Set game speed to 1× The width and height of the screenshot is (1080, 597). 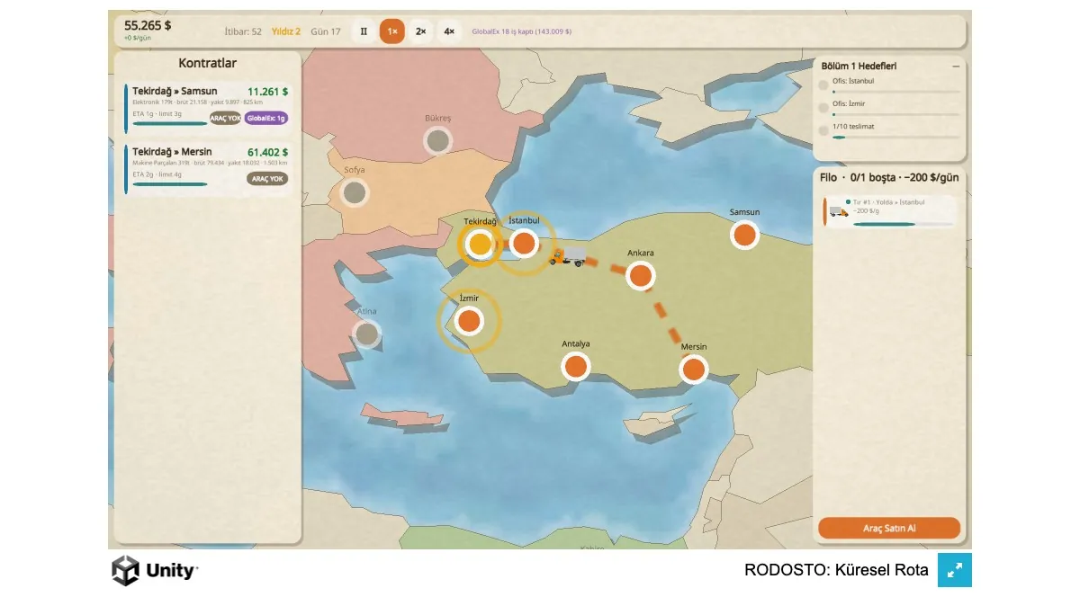pyautogui.click(x=391, y=31)
